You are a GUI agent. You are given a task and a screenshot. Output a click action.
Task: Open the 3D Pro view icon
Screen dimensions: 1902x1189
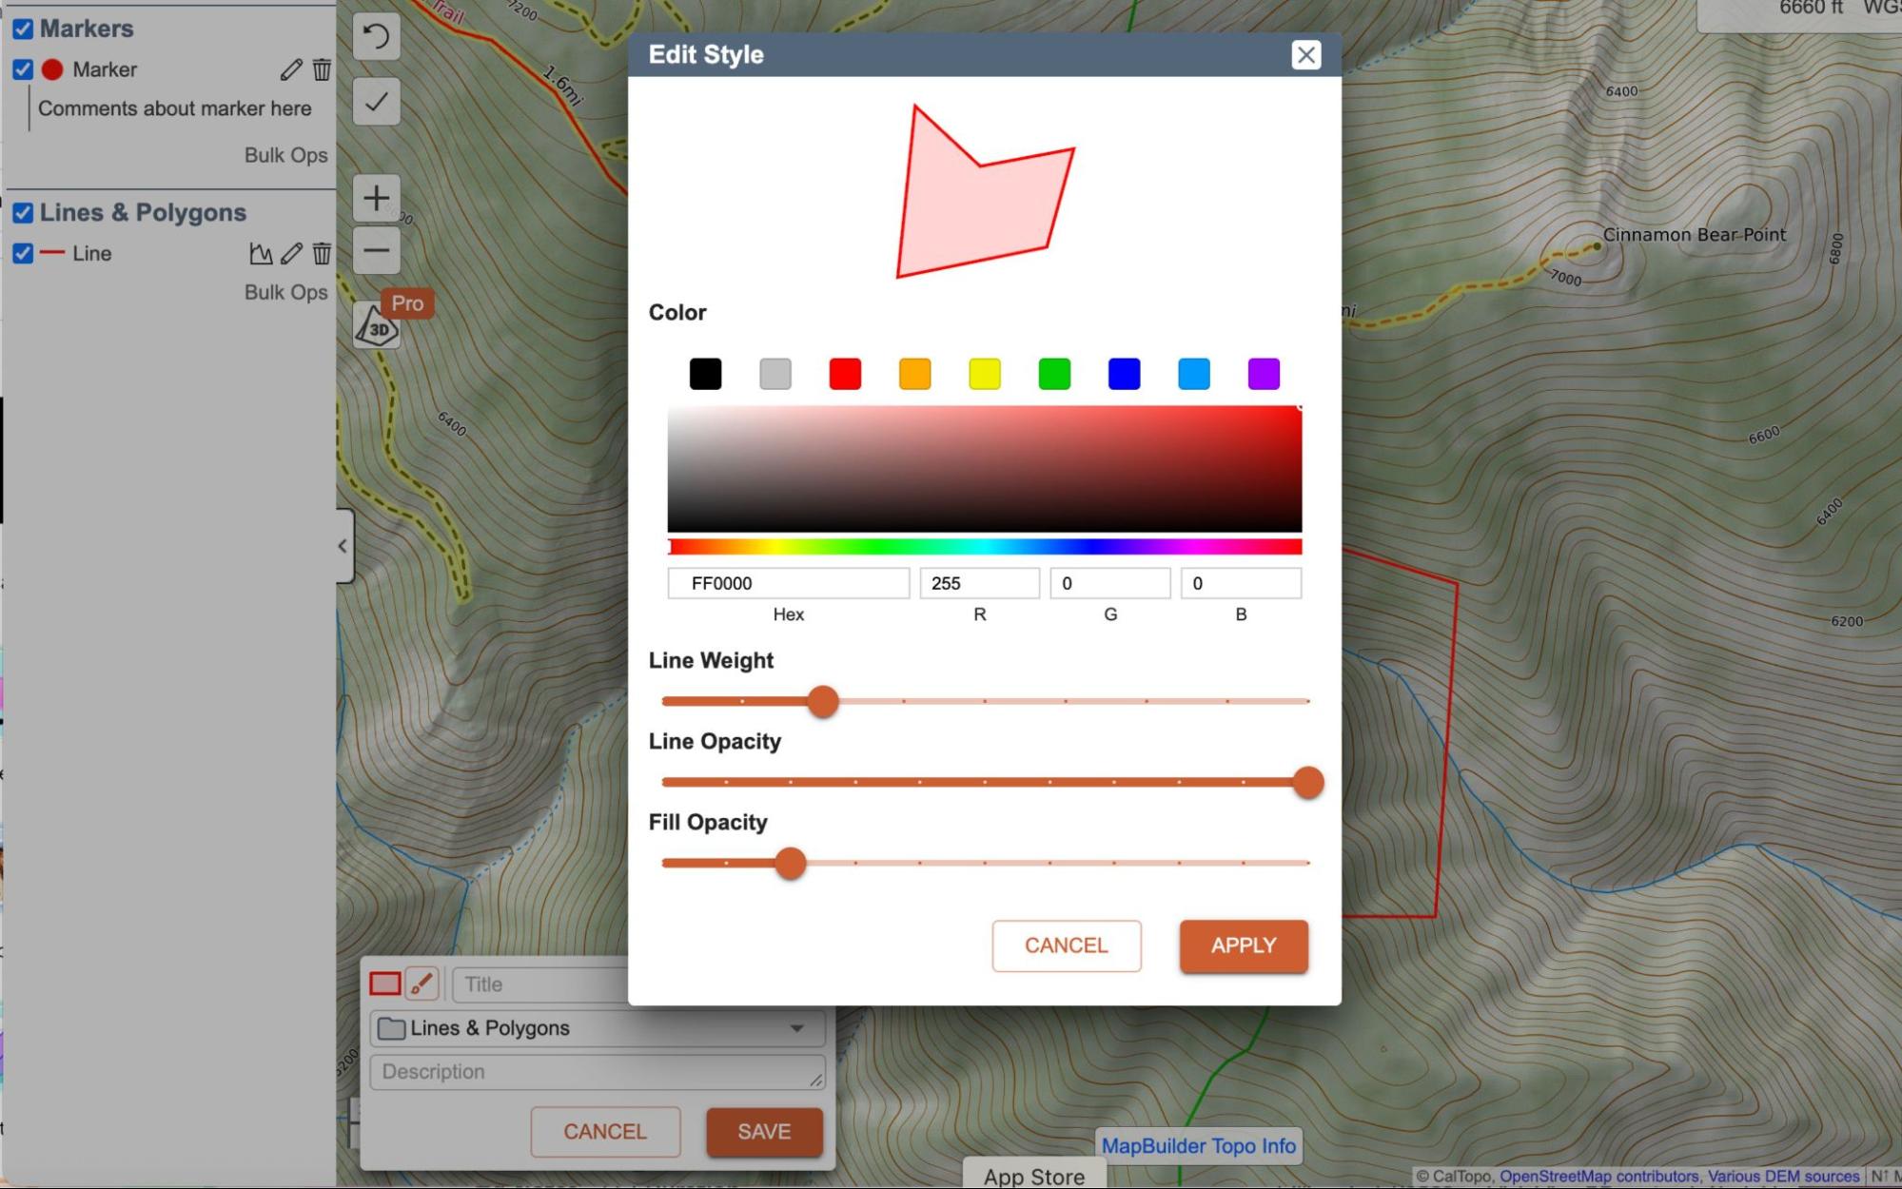click(378, 327)
